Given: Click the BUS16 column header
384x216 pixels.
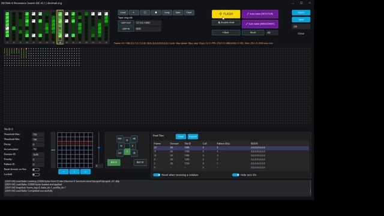Looking at the screenshot, I should pos(254,143).
